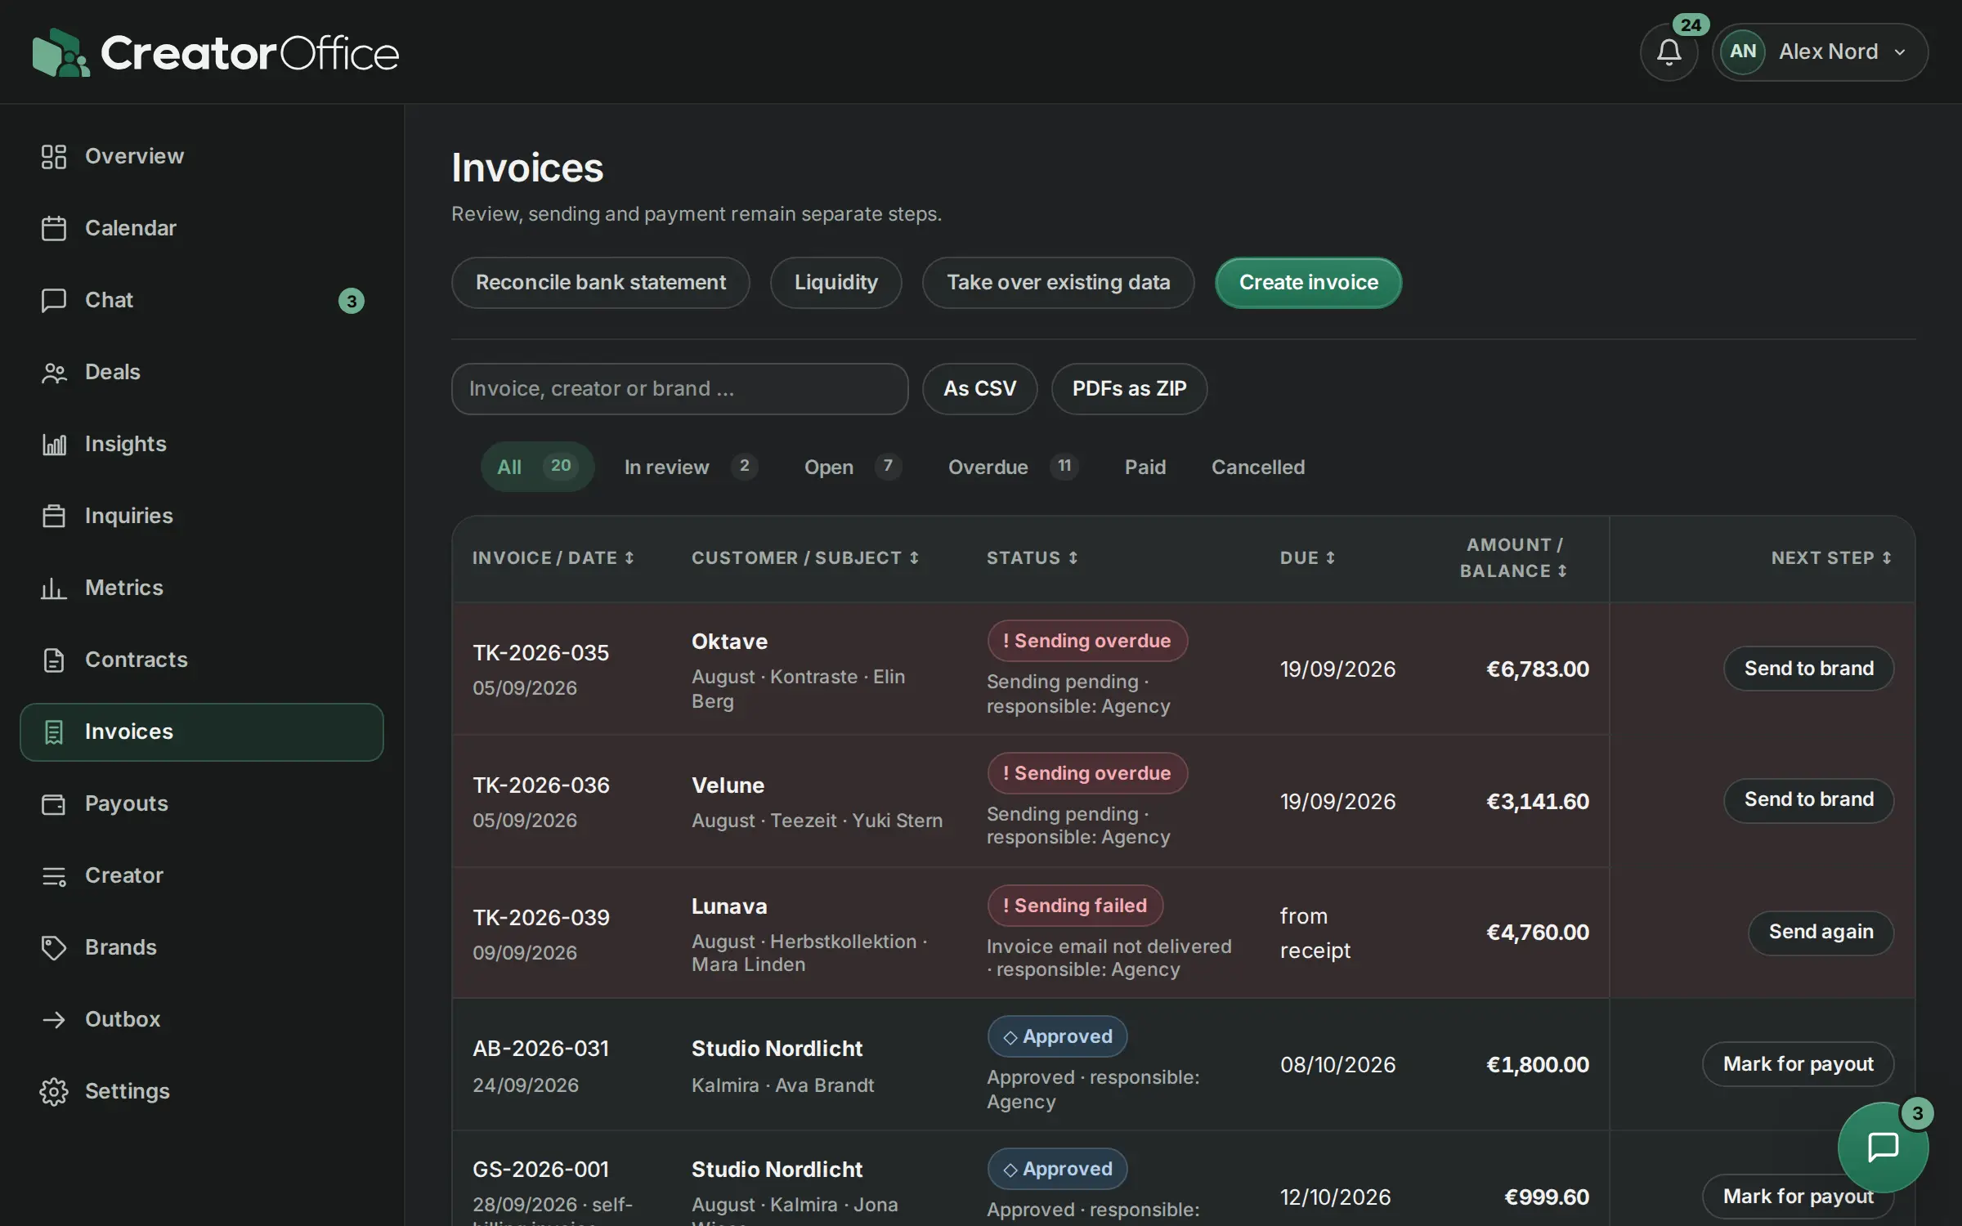Image resolution: width=1962 pixels, height=1226 pixels.
Task: Sort by Due column
Action: pyautogui.click(x=1307, y=558)
